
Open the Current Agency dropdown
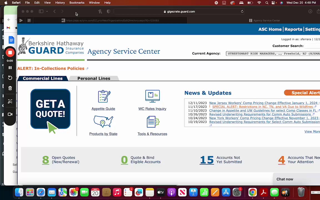tap(273, 53)
